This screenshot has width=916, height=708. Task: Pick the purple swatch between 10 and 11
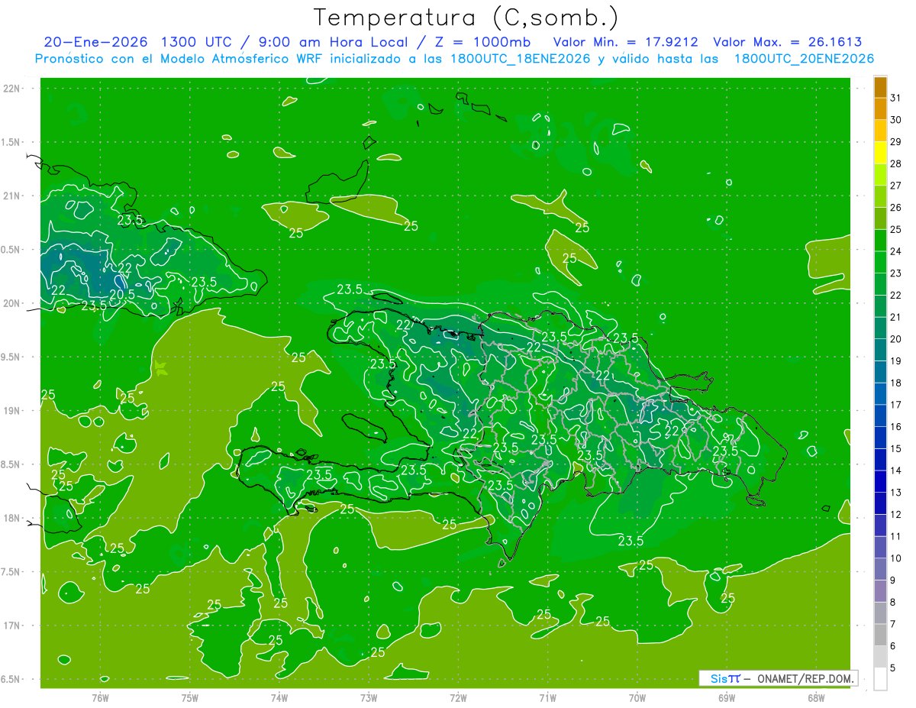pyautogui.click(x=880, y=547)
